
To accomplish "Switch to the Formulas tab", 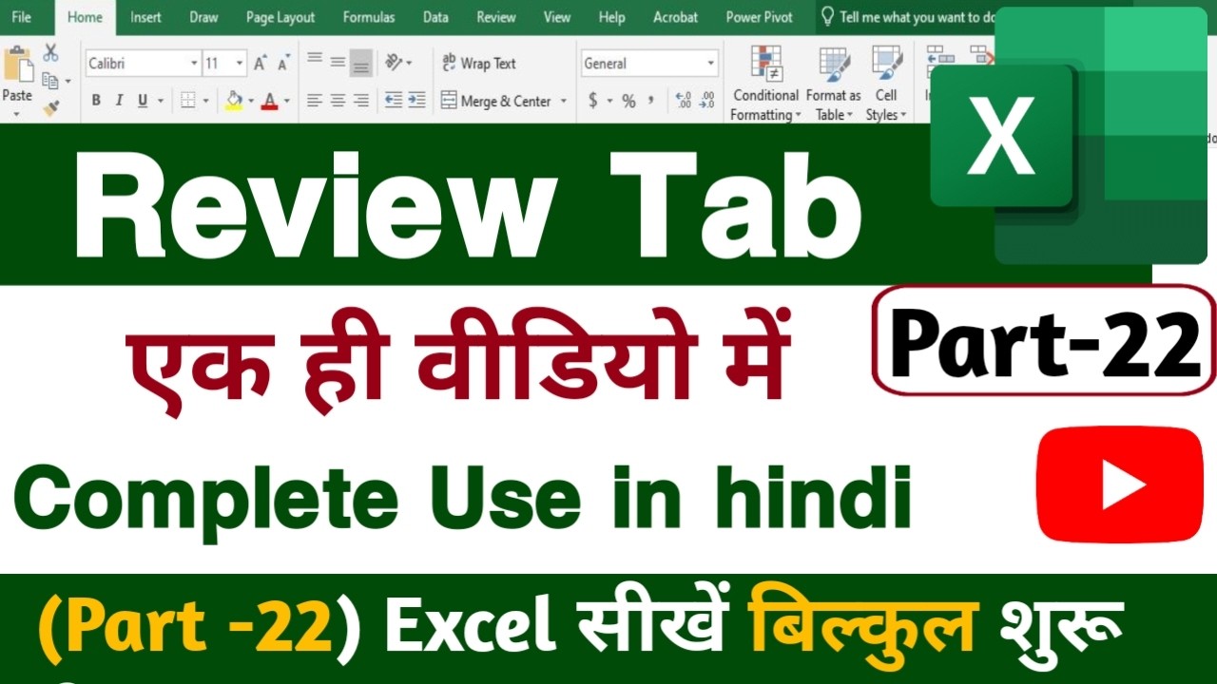I will click(x=369, y=17).
